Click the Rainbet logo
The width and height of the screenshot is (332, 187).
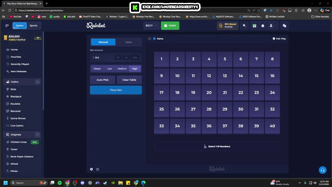click(x=96, y=25)
